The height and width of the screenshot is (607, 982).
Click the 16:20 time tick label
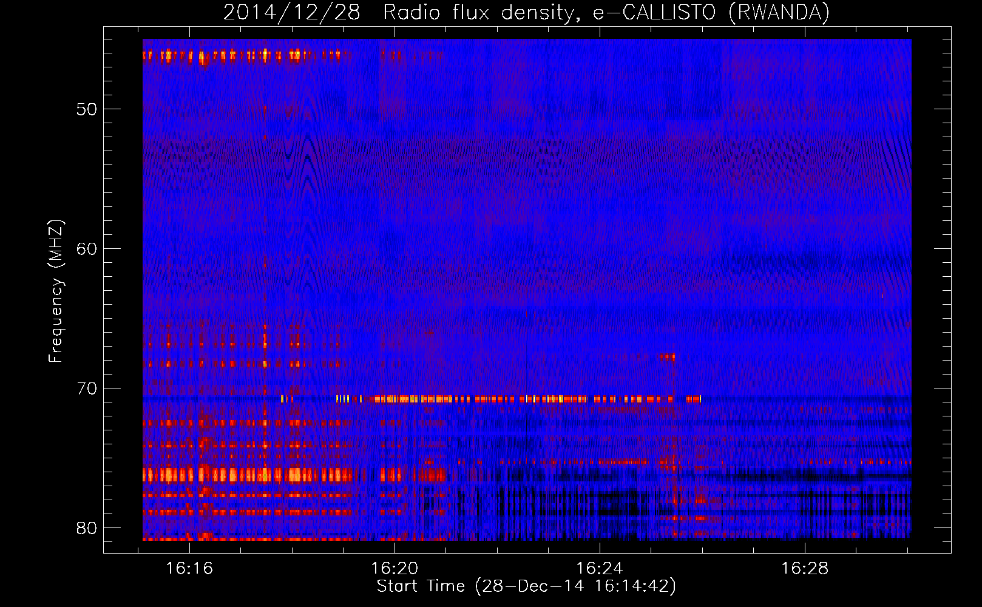point(395,569)
